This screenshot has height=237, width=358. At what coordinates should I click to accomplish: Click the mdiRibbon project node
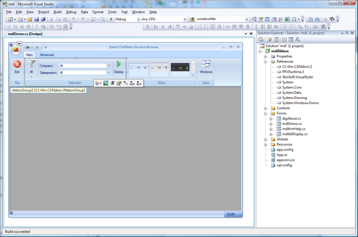click(x=280, y=51)
